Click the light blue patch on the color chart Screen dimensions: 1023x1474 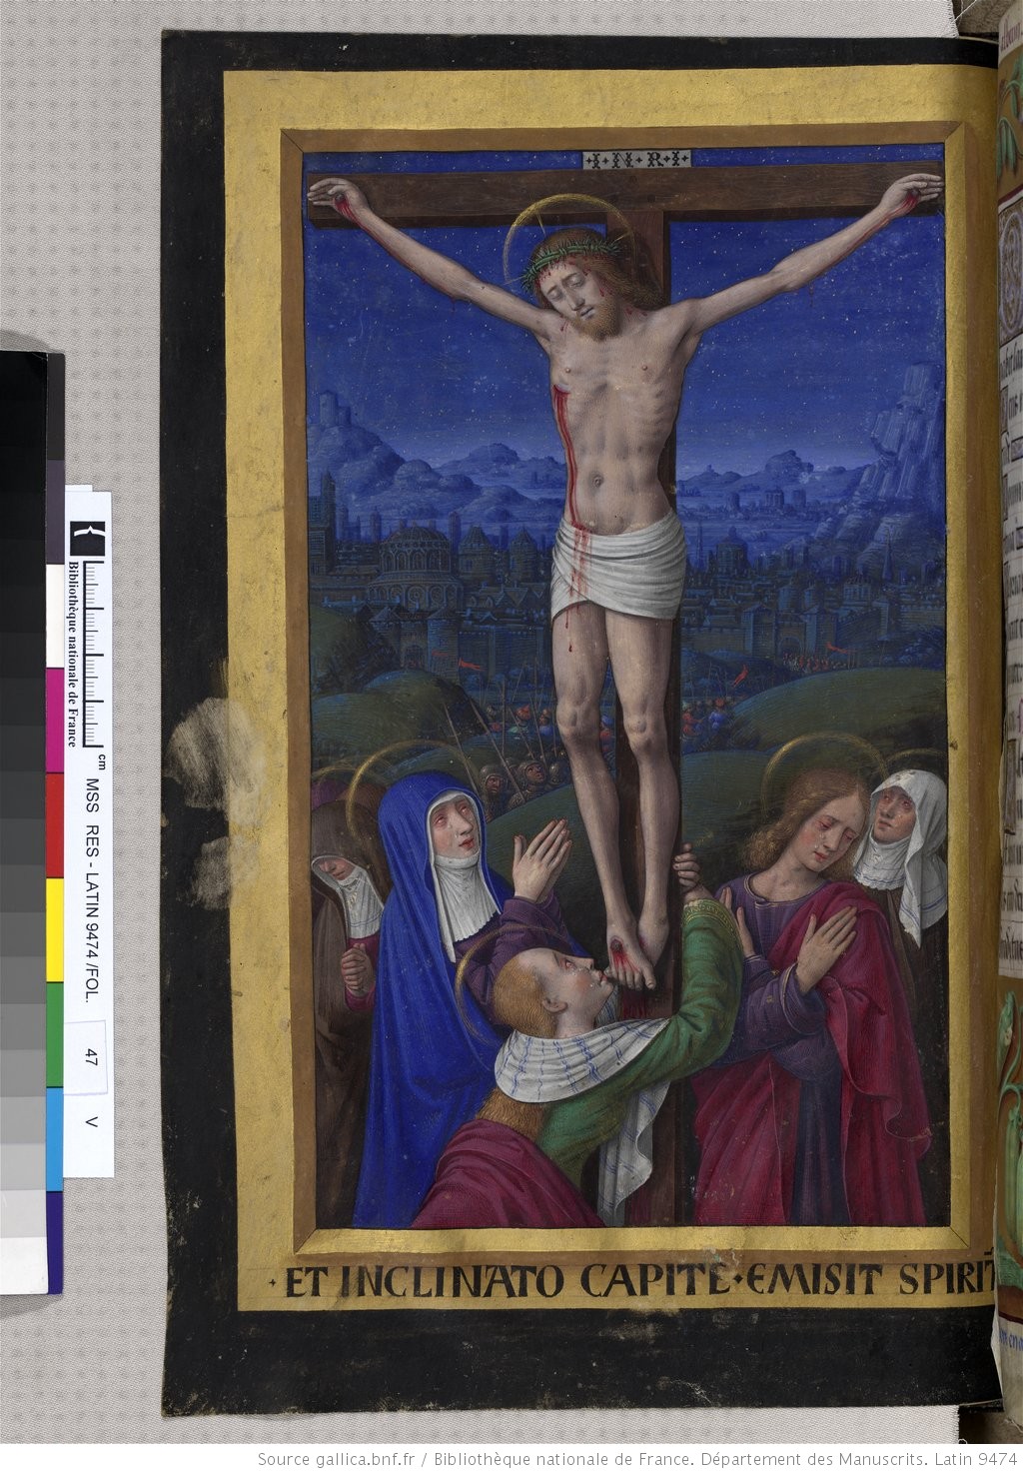click(x=55, y=1139)
